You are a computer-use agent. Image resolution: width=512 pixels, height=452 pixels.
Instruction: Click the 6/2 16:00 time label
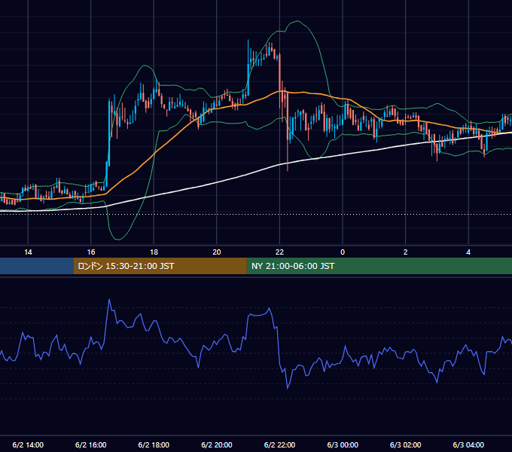point(91,444)
